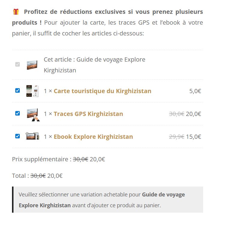Click the Guide de voyage book thumbnail
The width and height of the screenshot is (234, 231).
[32, 65]
